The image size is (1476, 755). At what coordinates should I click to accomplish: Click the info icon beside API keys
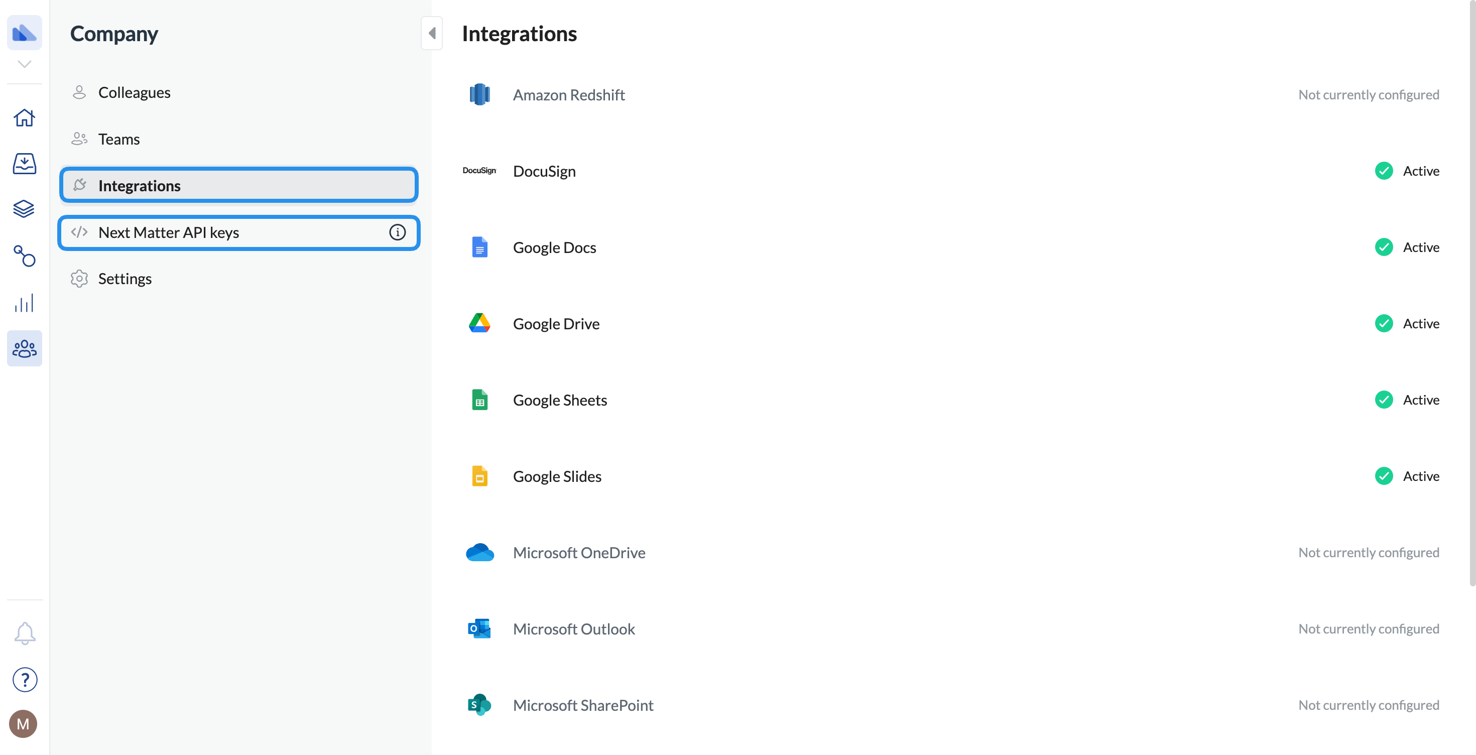[x=397, y=232]
